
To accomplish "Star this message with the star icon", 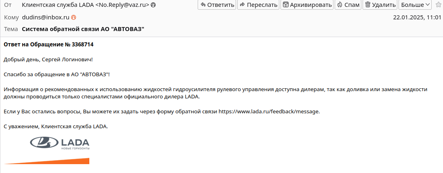I will point(438,4).
